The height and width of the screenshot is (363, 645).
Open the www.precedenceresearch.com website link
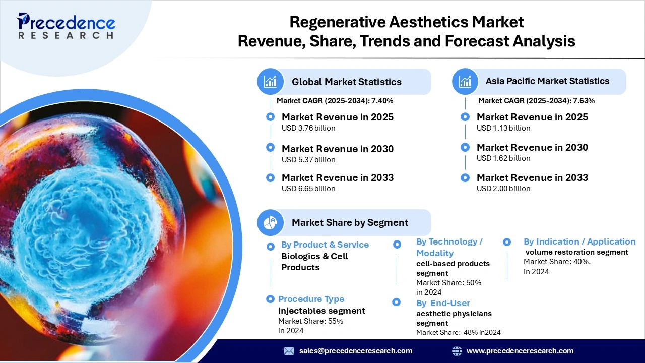click(520, 351)
